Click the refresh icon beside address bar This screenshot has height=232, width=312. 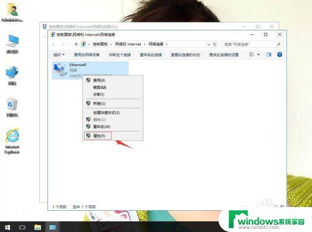click(x=215, y=44)
